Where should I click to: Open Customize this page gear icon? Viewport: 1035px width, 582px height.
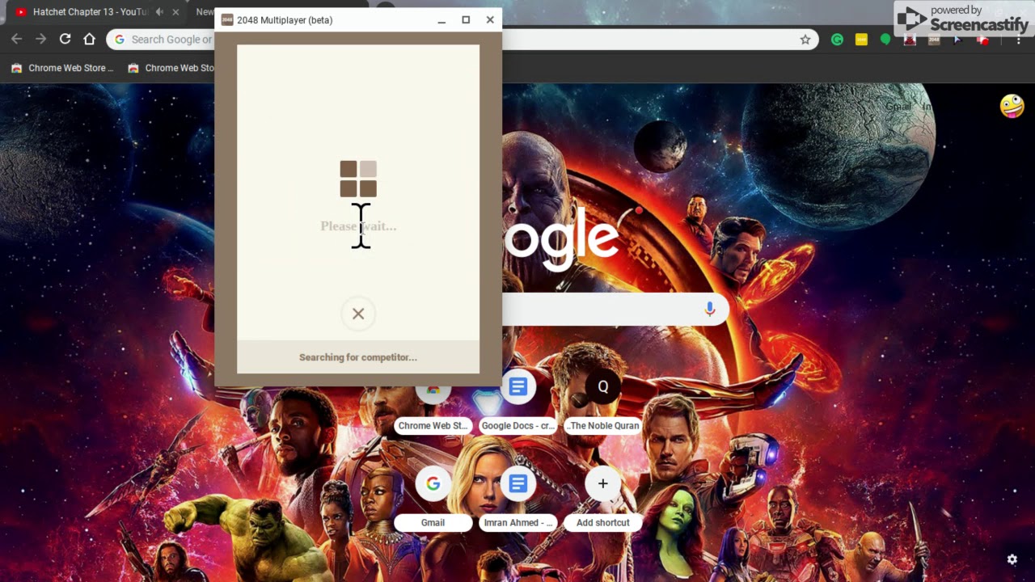[1012, 559]
